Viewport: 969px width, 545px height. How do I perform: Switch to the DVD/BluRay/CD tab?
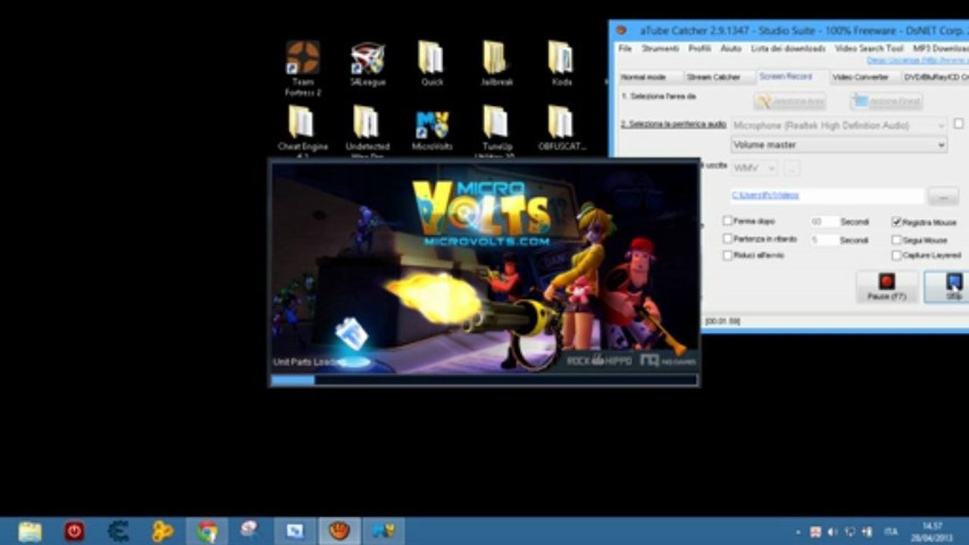coord(936,77)
